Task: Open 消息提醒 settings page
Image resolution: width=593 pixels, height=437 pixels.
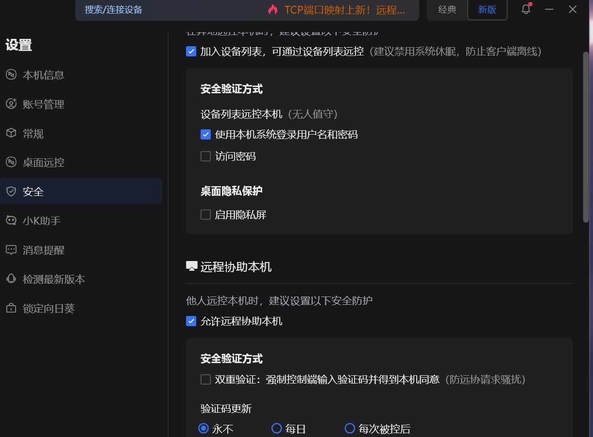Action: coord(81,250)
